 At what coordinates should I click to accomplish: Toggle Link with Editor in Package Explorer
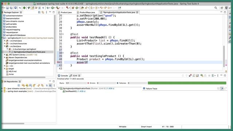point(43,12)
